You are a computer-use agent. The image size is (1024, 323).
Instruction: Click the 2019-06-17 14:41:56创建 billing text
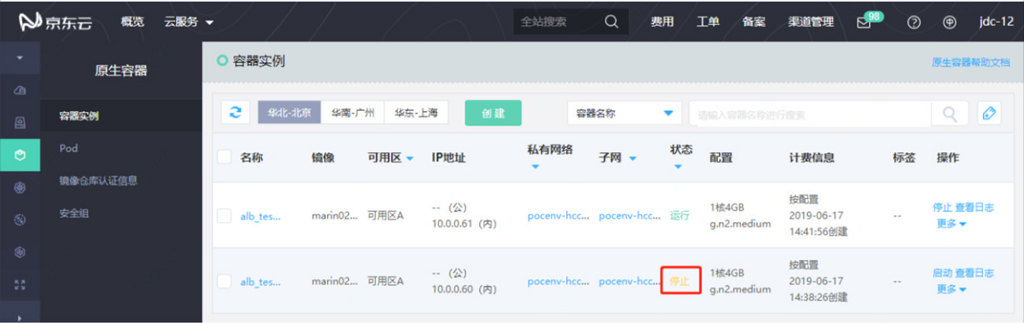tap(820, 223)
